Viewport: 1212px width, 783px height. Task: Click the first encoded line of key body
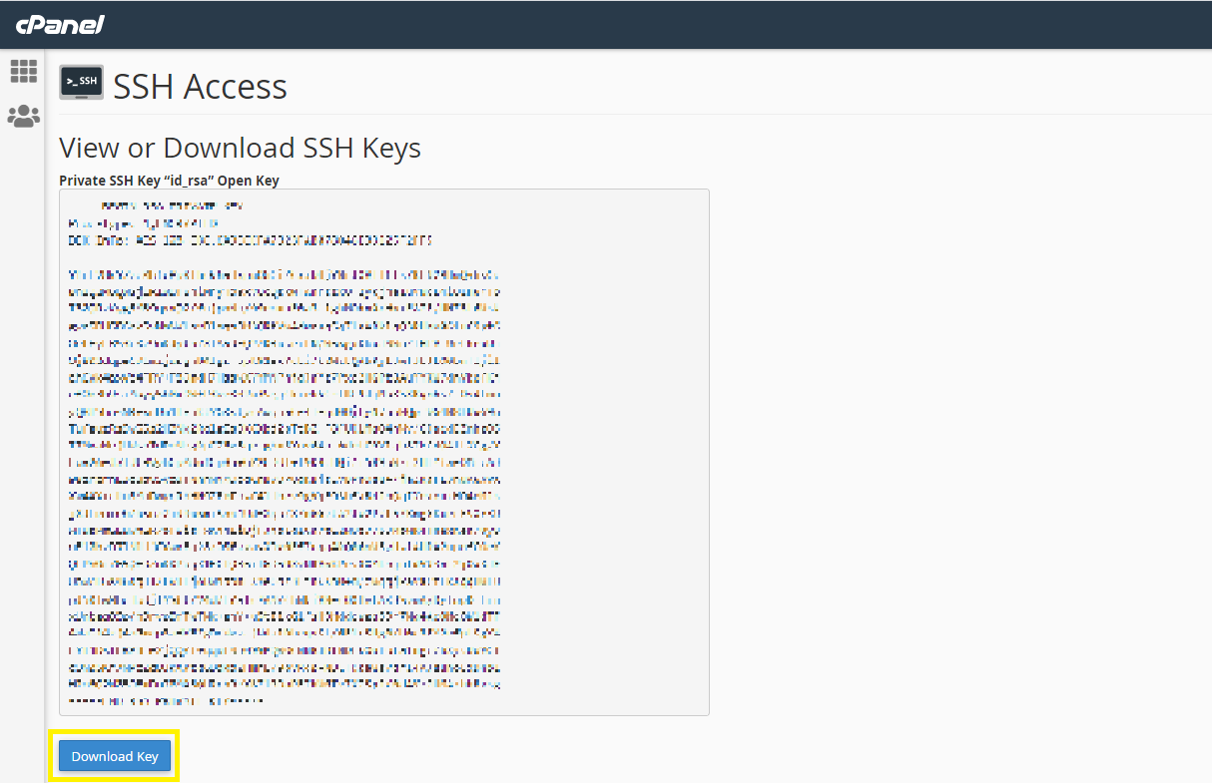pyautogui.click(x=284, y=274)
